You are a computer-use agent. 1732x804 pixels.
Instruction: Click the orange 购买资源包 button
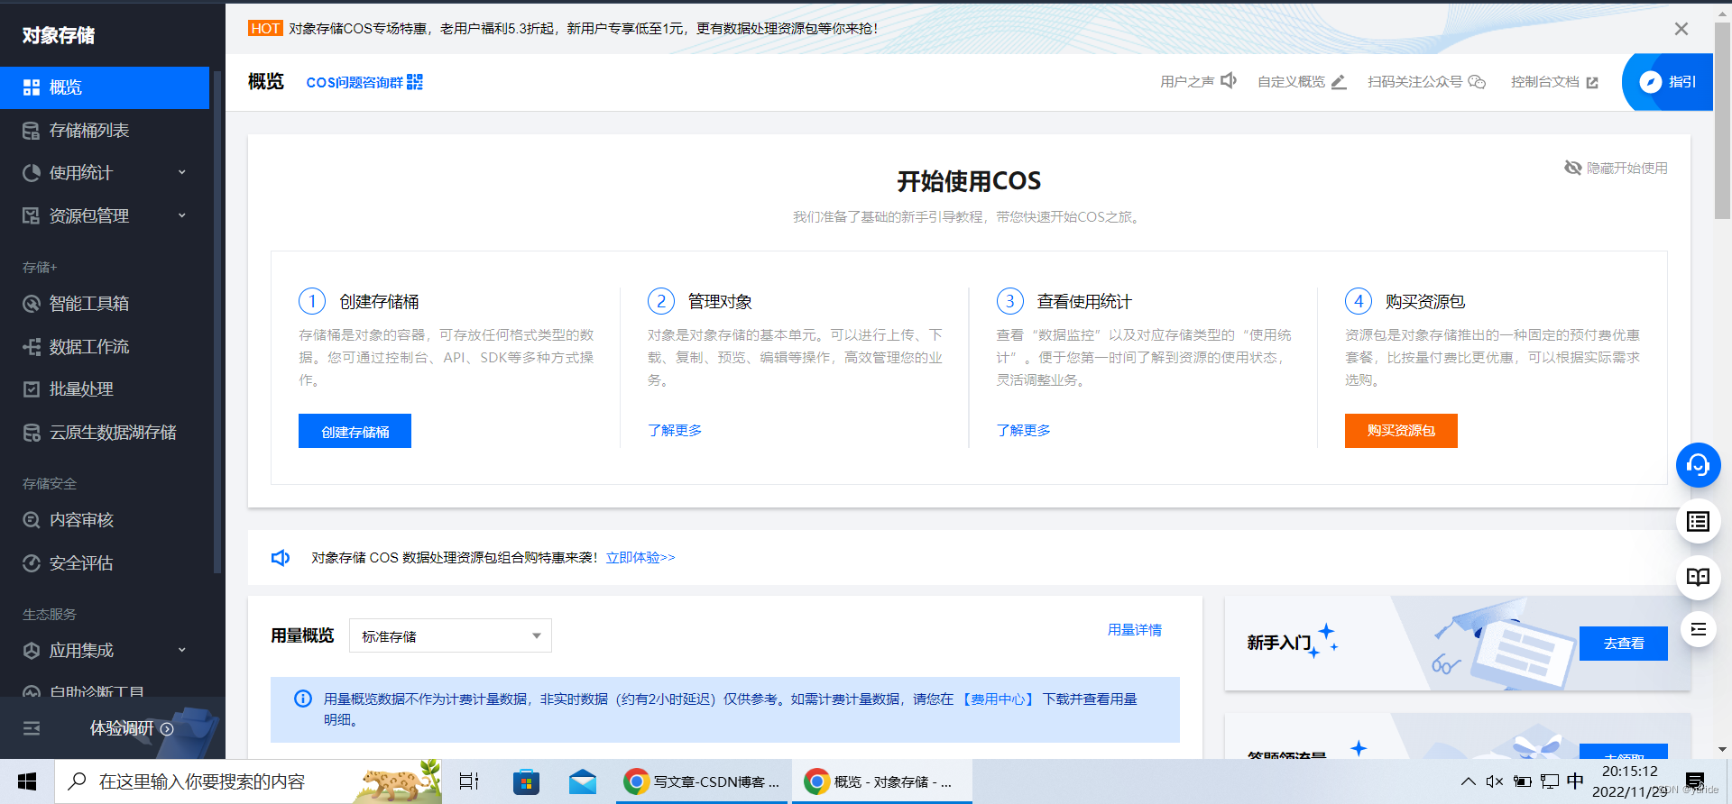click(x=1401, y=431)
